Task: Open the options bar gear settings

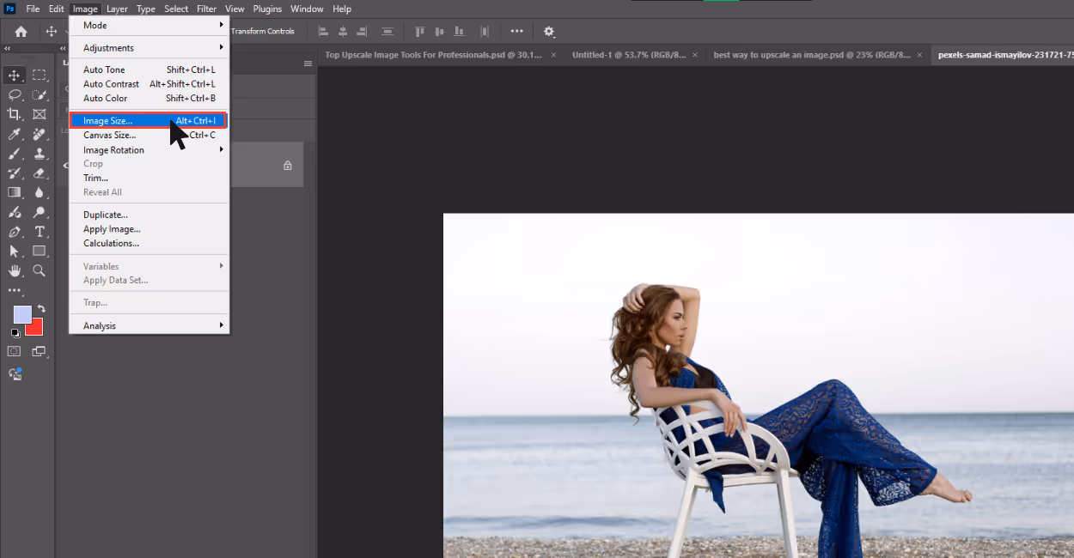Action: pyautogui.click(x=549, y=32)
